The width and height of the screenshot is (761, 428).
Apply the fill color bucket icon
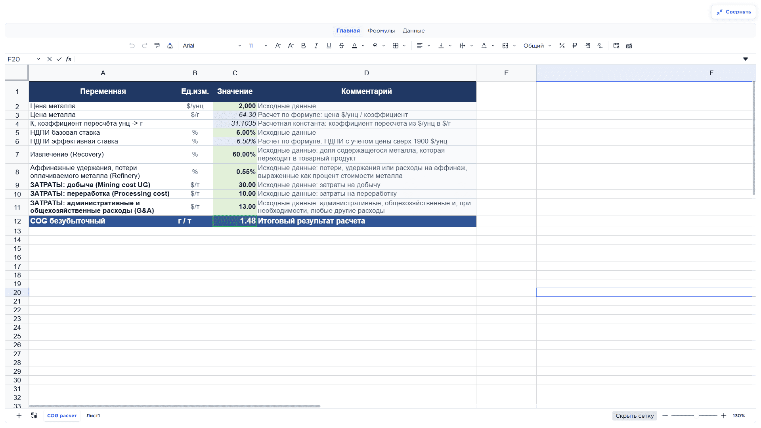(375, 46)
